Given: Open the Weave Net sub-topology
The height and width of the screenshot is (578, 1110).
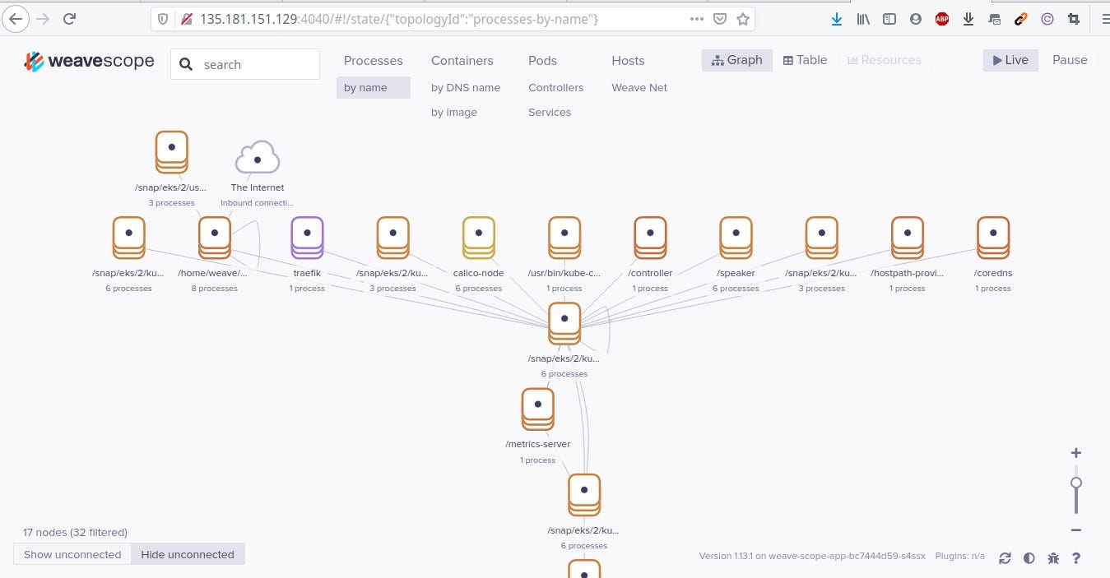Looking at the screenshot, I should click(639, 88).
